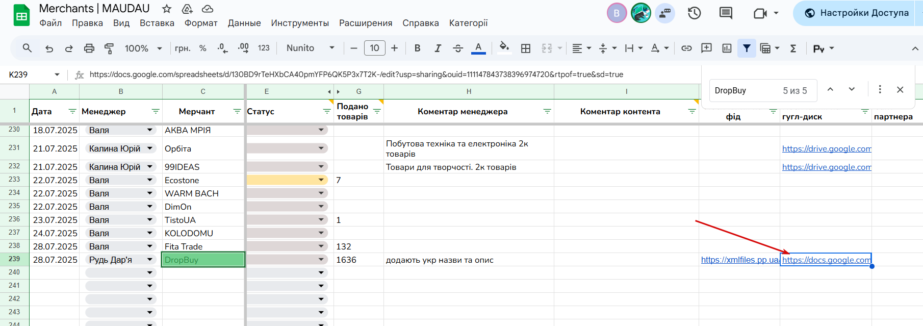
Task: Increase decimal places
Action: [243, 48]
